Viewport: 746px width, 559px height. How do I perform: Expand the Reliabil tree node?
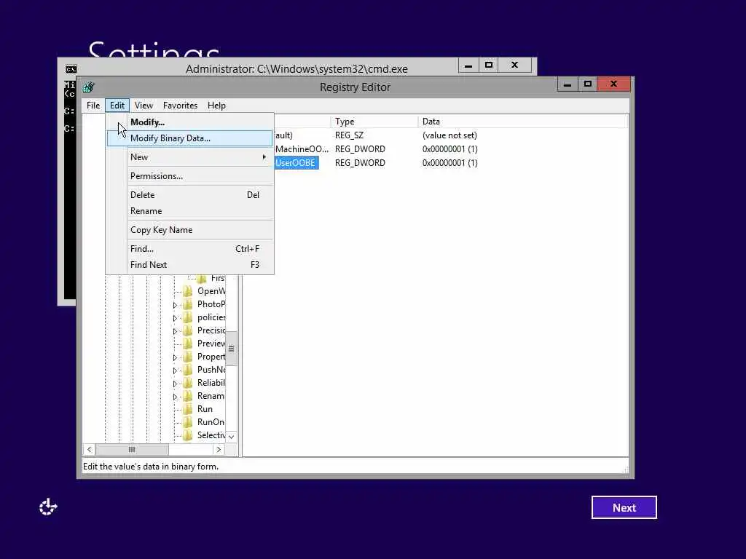click(x=175, y=384)
